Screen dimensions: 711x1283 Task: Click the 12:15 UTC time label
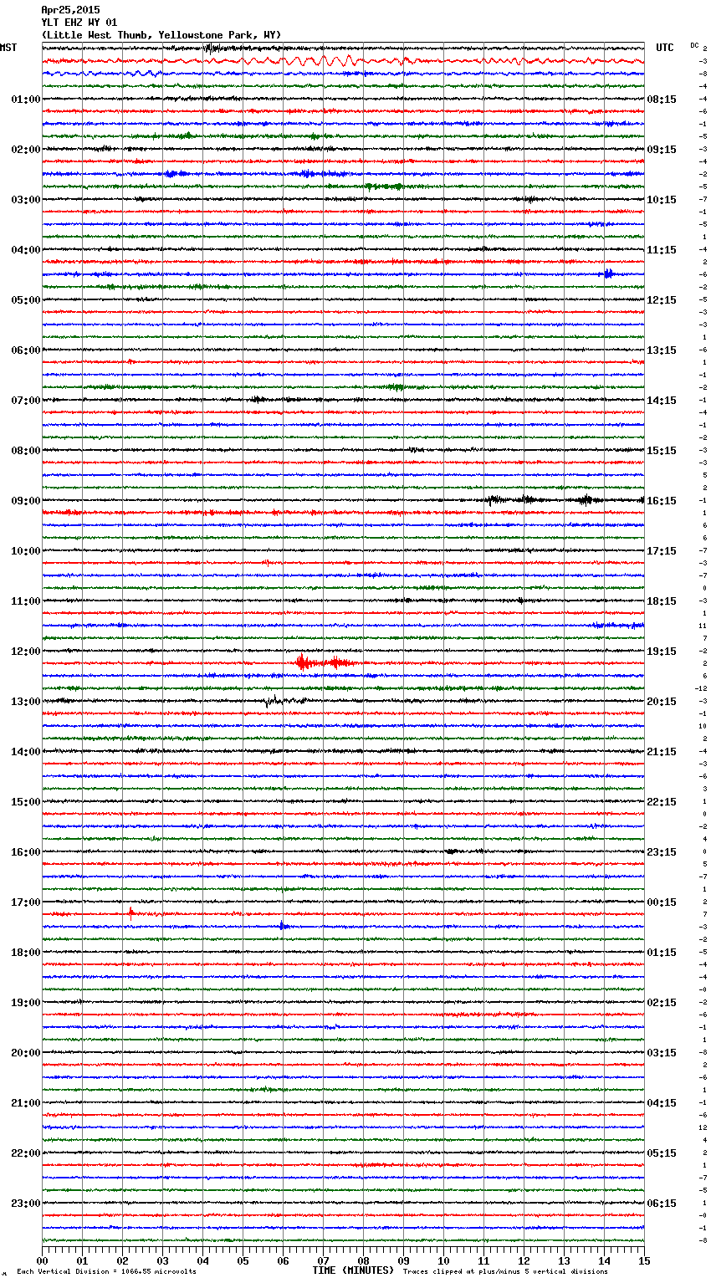coord(662,300)
